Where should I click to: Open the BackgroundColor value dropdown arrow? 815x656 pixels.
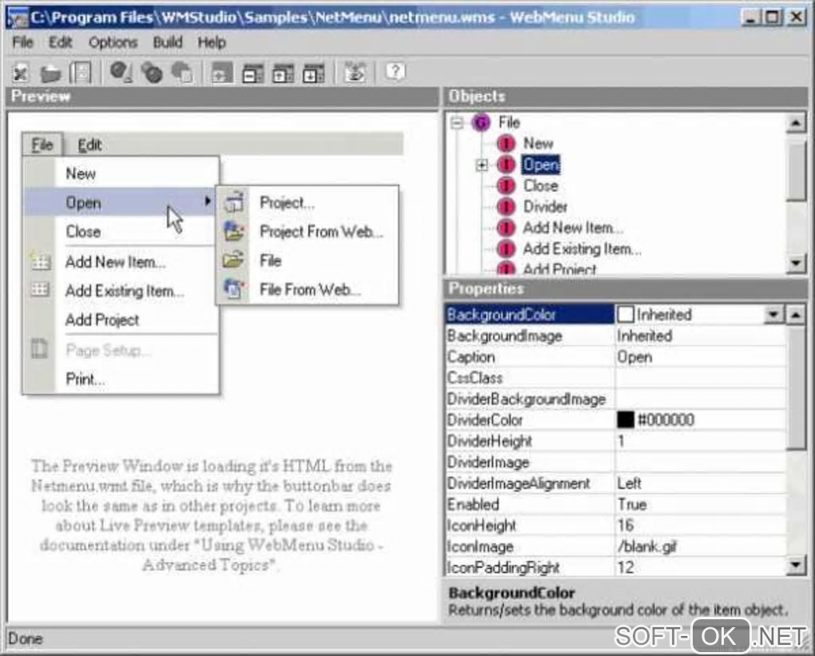pyautogui.click(x=774, y=315)
